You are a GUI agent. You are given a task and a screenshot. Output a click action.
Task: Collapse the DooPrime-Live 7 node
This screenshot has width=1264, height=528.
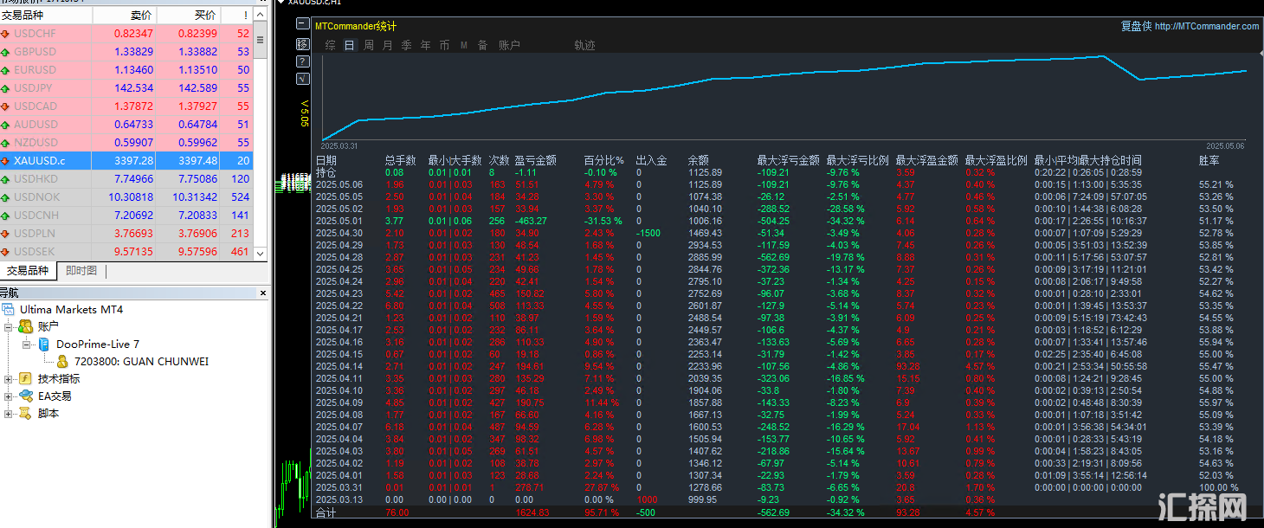tap(26, 344)
